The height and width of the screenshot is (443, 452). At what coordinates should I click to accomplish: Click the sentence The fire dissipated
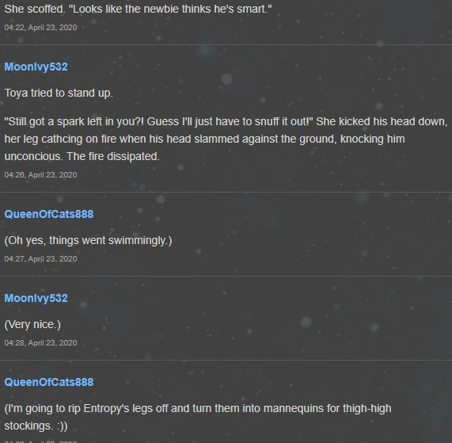coord(113,156)
